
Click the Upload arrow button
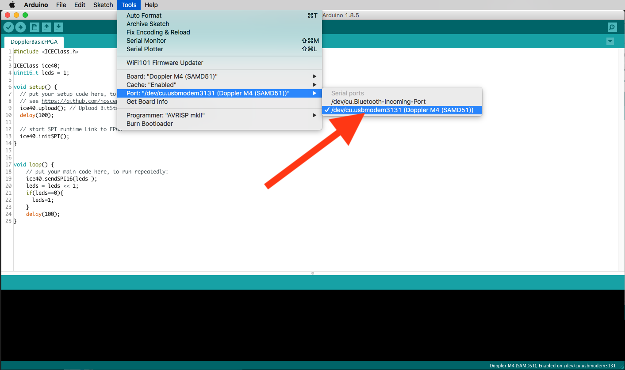(x=20, y=27)
